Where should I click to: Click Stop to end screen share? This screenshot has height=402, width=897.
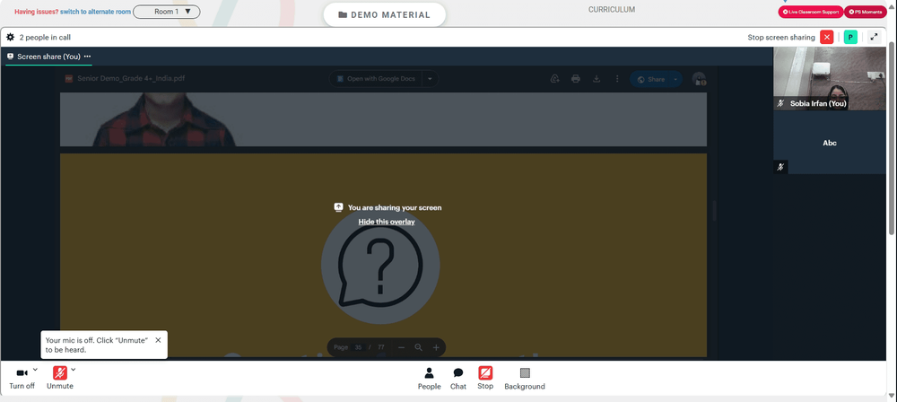[x=485, y=379]
